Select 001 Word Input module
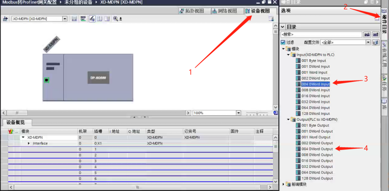Viewport: 389px width, 191px height. (x=314, y=72)
